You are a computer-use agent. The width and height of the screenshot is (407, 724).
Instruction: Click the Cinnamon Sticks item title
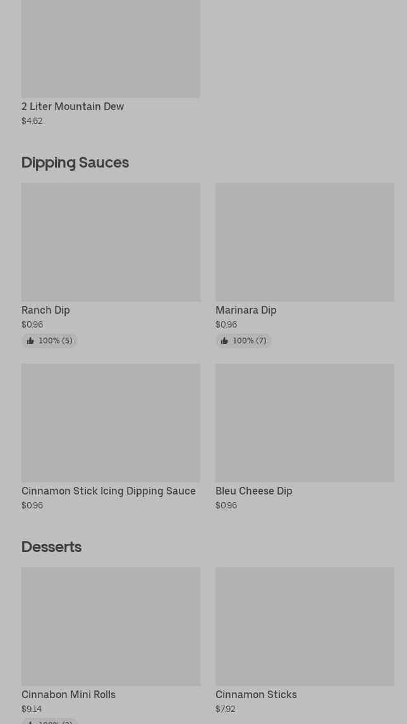click(x=256, y=695)
